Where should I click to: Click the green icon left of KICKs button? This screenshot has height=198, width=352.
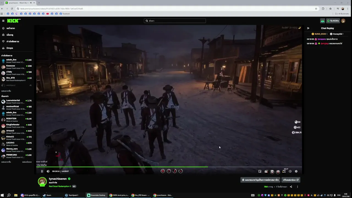pyautogui.click(x=323, y=21)
